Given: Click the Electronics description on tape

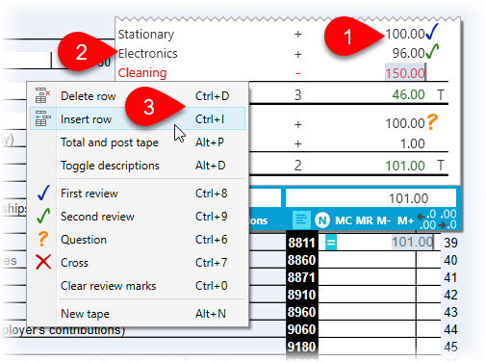Looking at the screenshot, I should point(147,53).
